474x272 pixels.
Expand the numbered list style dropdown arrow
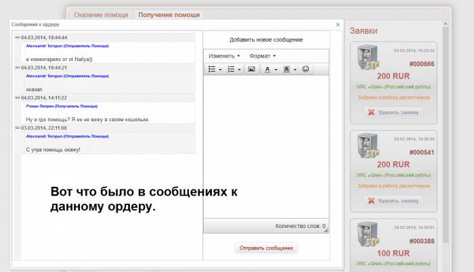(x=240, y=69)
